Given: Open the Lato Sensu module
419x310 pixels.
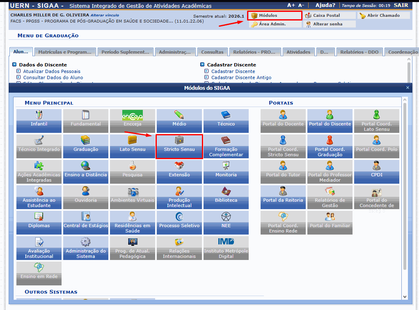Looking at the screenshot, I should (x=133, y=146).
